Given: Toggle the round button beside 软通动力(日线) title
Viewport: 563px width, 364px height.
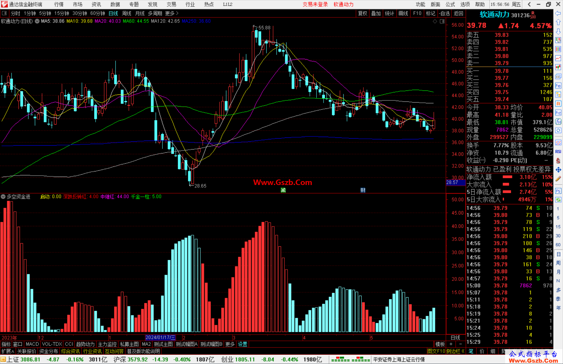Looking at the screenshot, I should (x=37, y=21).
